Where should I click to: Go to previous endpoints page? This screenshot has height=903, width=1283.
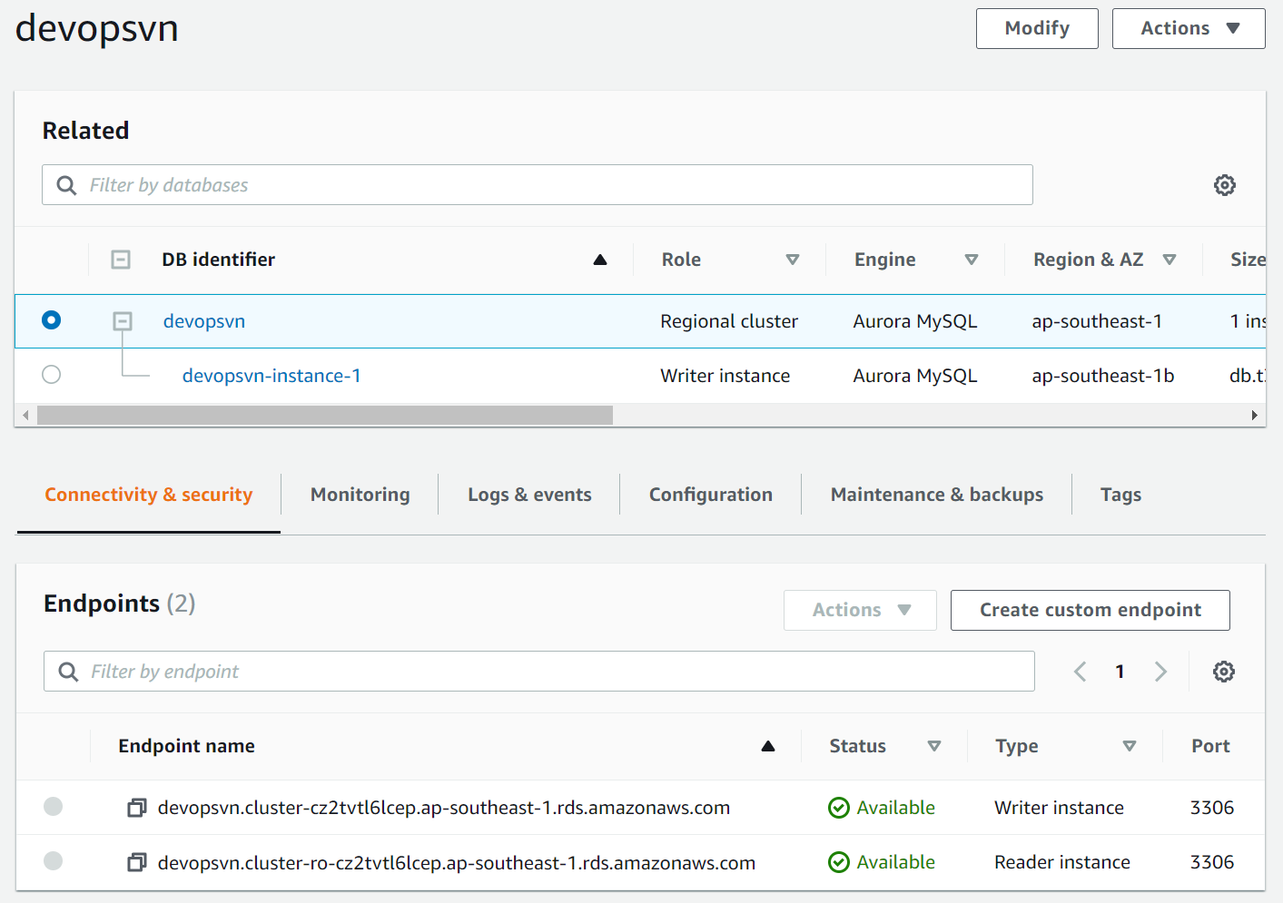click(x=1080, y=672)
